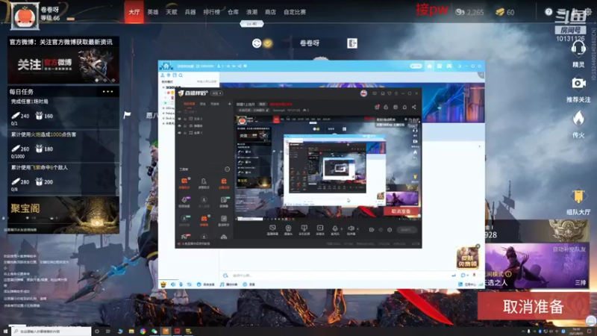Image resolution: width=597 pixels, height=336 pixels.
Task: Open the 仓库 warehouse tab
Action: click(x=233, y=12)
